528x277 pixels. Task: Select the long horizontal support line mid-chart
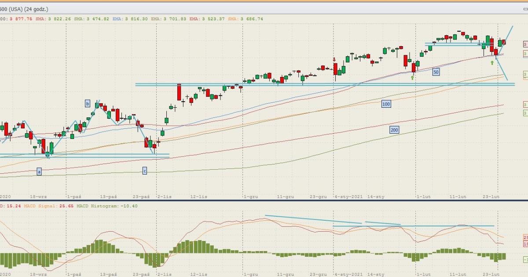pos(308,84)
